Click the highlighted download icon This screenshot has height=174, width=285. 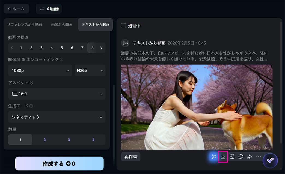223,157
